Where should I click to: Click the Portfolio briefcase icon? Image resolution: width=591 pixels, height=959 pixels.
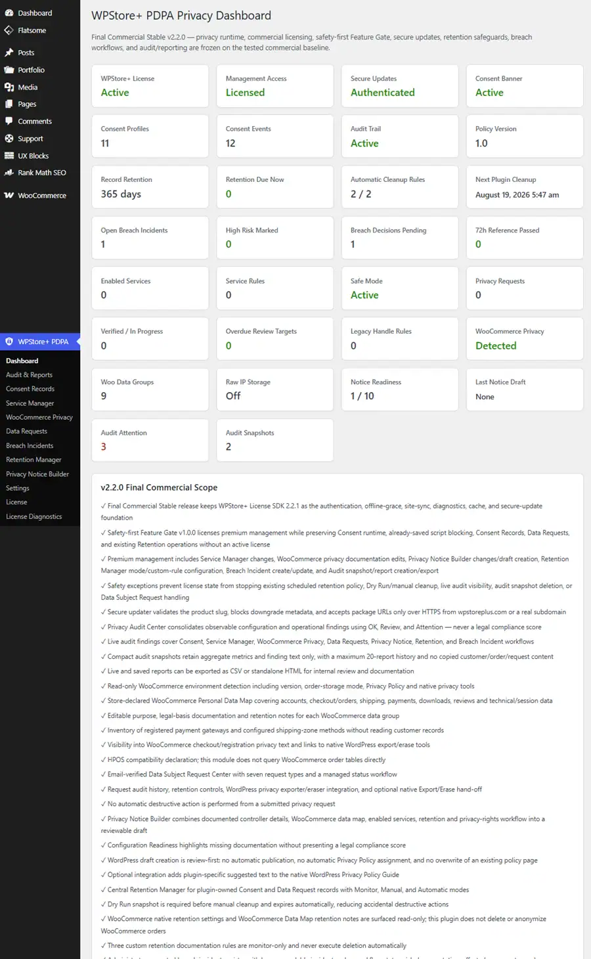pyautogui.click(x=9, y=70)
